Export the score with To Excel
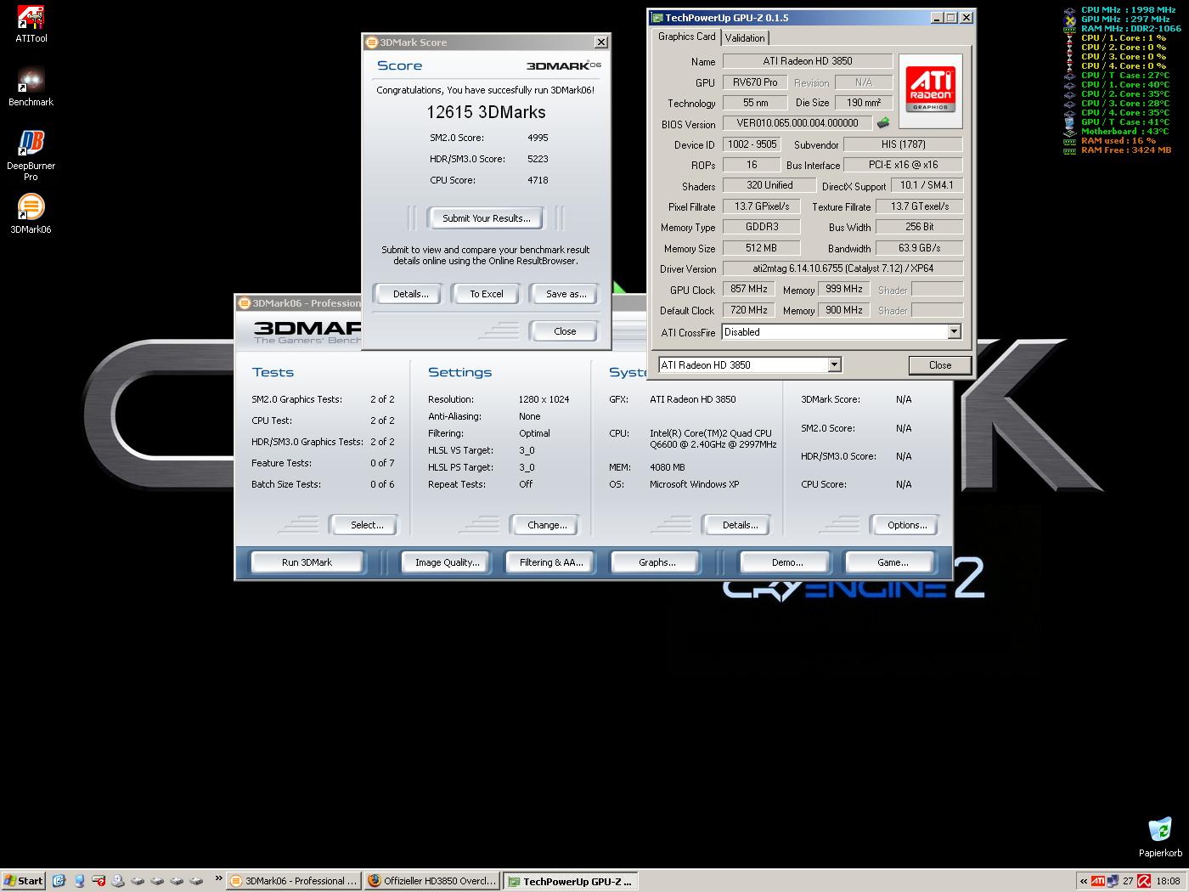1189x892 pixels. point(487,294)
